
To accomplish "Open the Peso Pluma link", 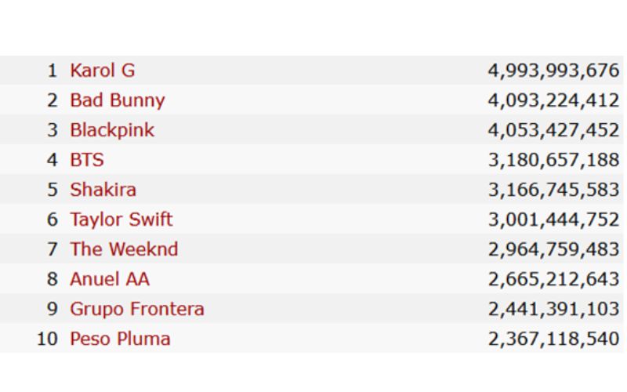I will (x=120, y=339).
